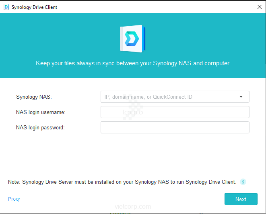Screen dimensions: 266x214
Task: Open the Proxy settings link
Action: pyautogui.click(x=14, y=199)
